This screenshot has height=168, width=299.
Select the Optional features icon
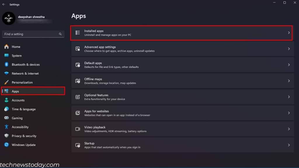tap(77, 97)
